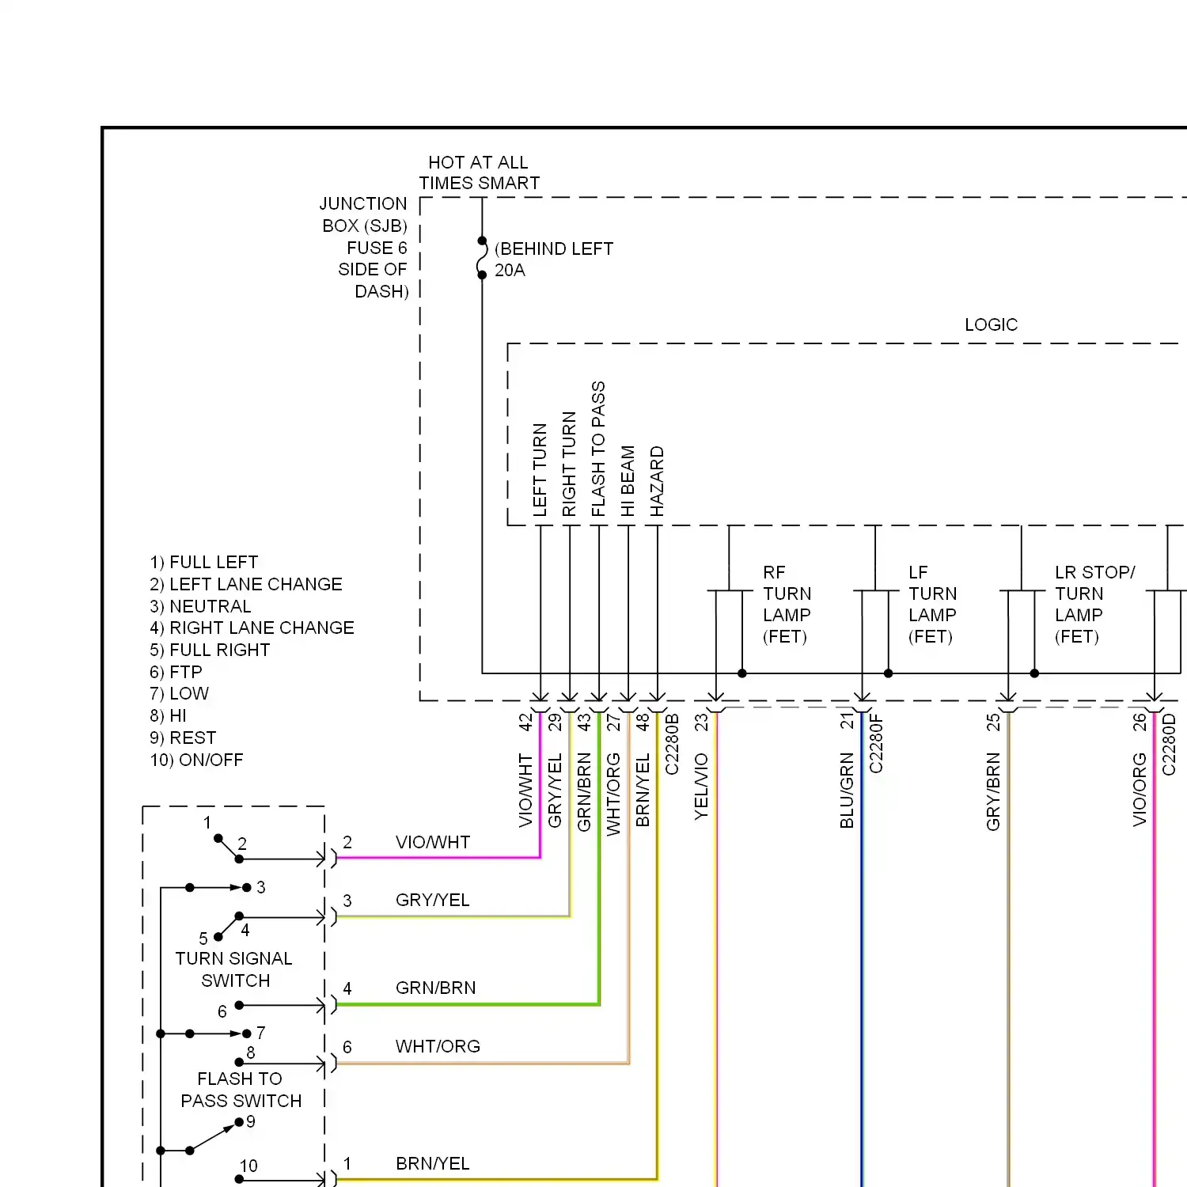Select legend entry '2) LEFT LANE CHANGE'
Screen dimensions: 1187x1187
[246, 585]
